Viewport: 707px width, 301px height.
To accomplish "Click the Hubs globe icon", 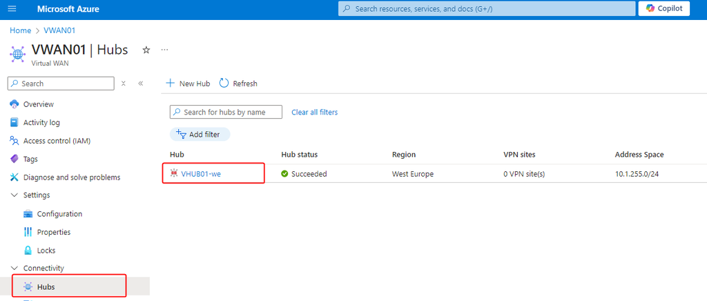I will 28,287.
